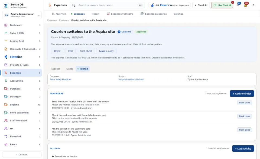Collapse the sidebar
The width and height of the screenshot is (260, 159).
tap(22, 154)
